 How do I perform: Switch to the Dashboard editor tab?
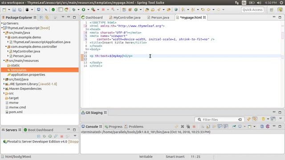[92, 17]
